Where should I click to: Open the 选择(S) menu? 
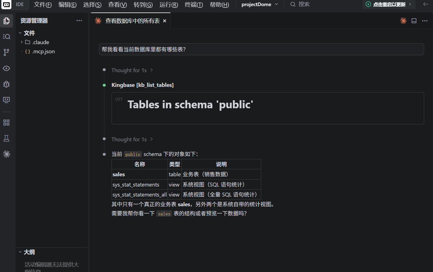pos(92,5)
